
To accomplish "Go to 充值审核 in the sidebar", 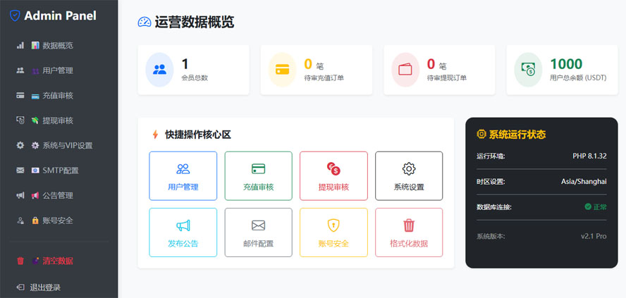I will 59,96.
